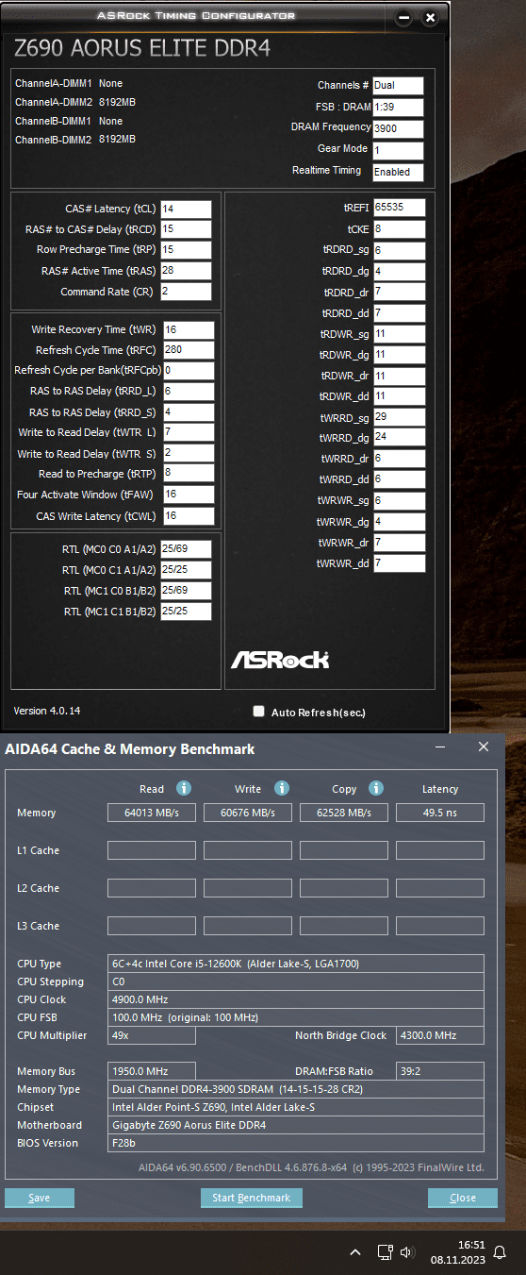Click the Close button in AIDA64
The width and height of the screenshot is (526, 1275).
(463, 1198)
